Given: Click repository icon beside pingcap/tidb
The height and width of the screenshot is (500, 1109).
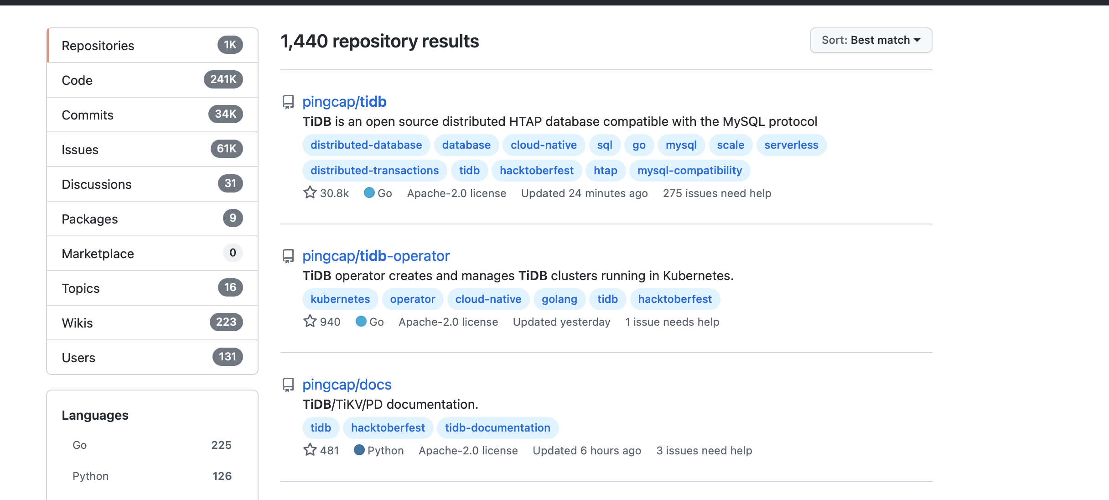Looking at the screenshot, I should tap(288, 102).
